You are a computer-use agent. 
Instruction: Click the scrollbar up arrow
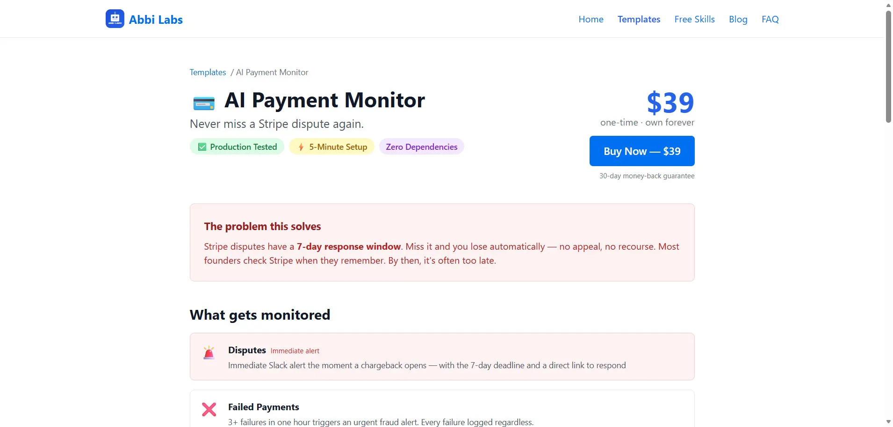(x=888, y=5)
